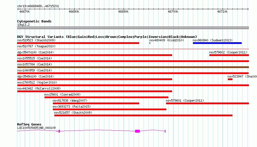The height and width of the screenshot is (147, 257).
Task: Click the nsv960840 (Sudmant2013) label text
Action: 213,40
